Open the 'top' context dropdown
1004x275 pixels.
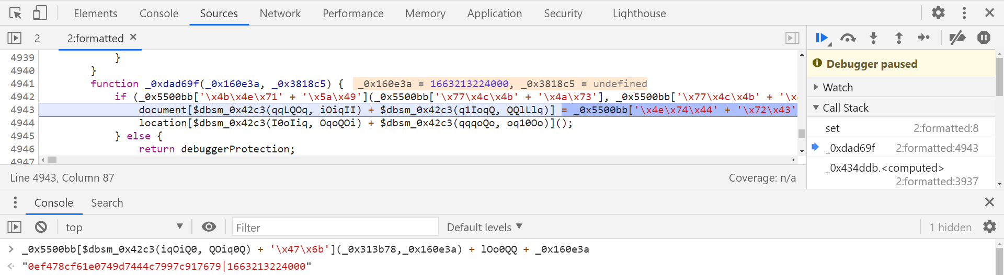tap(124, 227)
